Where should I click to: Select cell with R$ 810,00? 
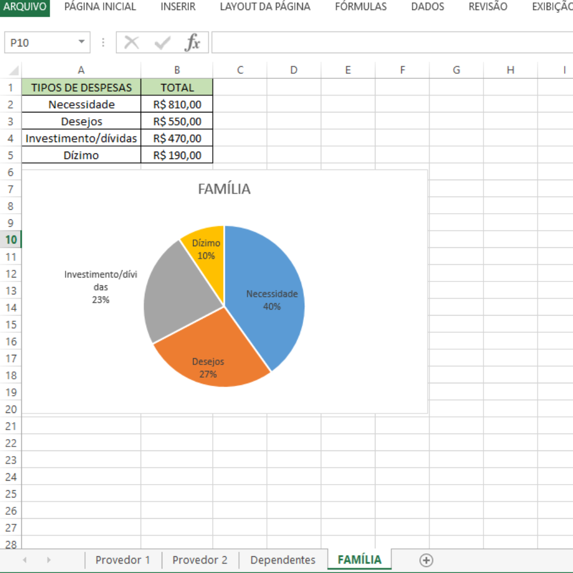[x=177, y=105]
